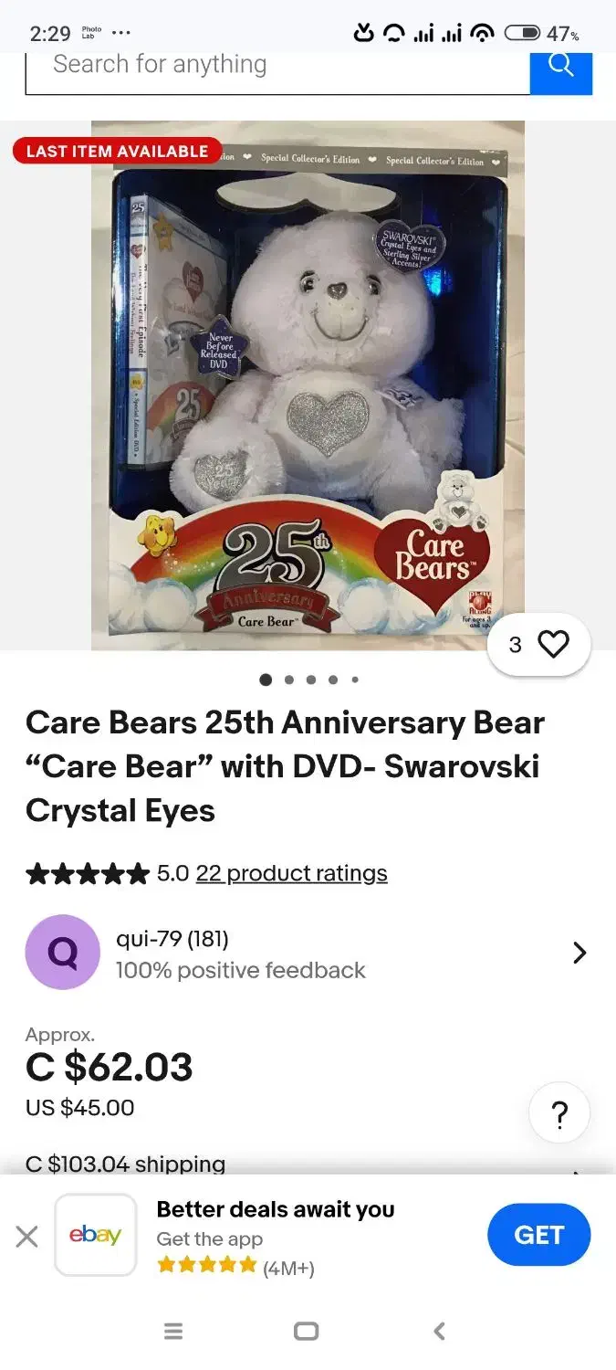Expand seller details chevron arrow

(579, 953)
